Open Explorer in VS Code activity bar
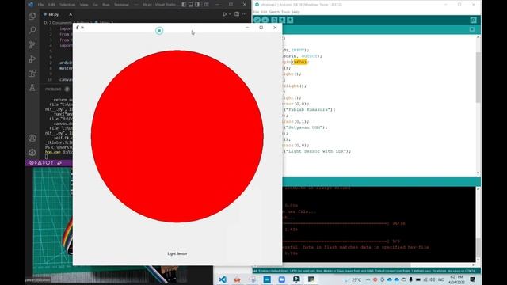 click(x=32, y=16)
